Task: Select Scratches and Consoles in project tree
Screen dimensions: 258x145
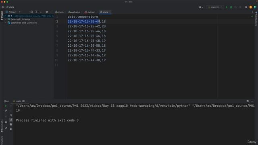Action: 24,23
